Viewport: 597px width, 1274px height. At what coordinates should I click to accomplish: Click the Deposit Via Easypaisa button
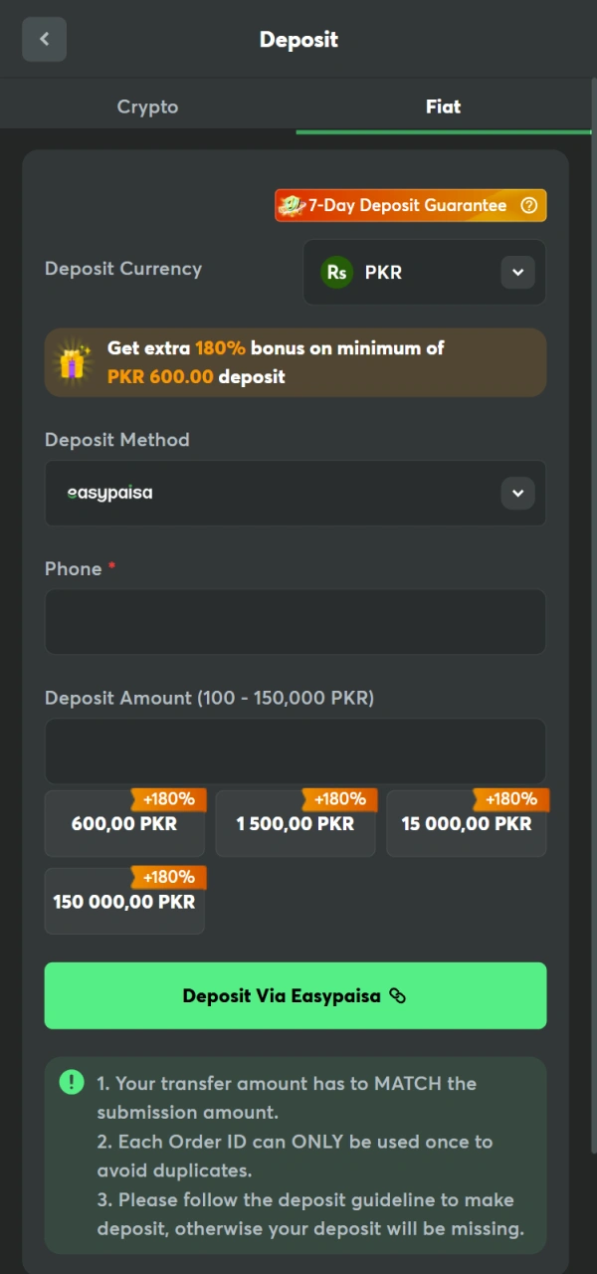295,995
